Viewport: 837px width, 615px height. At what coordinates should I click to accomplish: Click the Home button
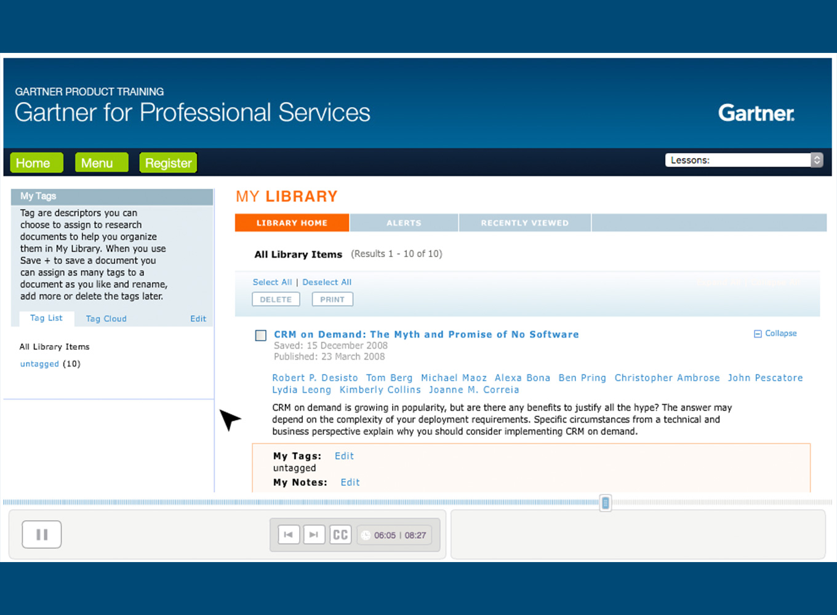pyautogui.click(x=37, y=163)
